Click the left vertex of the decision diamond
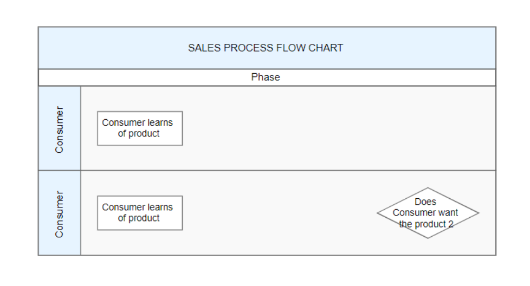The height and width of the screenshot is (286, 530). tap(378, 213)
